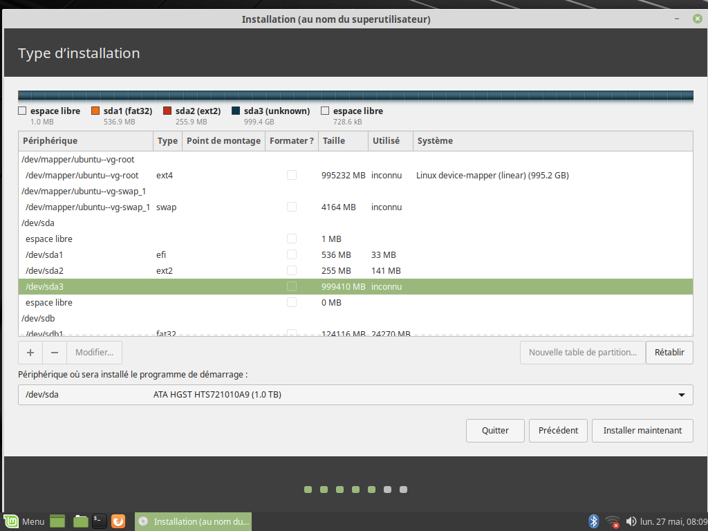Screen dimensions: 708x531
Task: Sort the table by the Périphérique column header
Action: point(85,141)
